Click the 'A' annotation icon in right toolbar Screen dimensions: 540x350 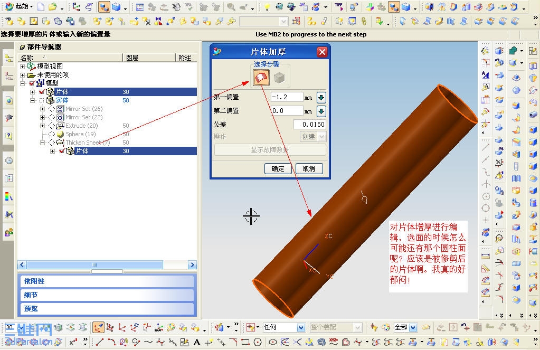pos(486,74)
